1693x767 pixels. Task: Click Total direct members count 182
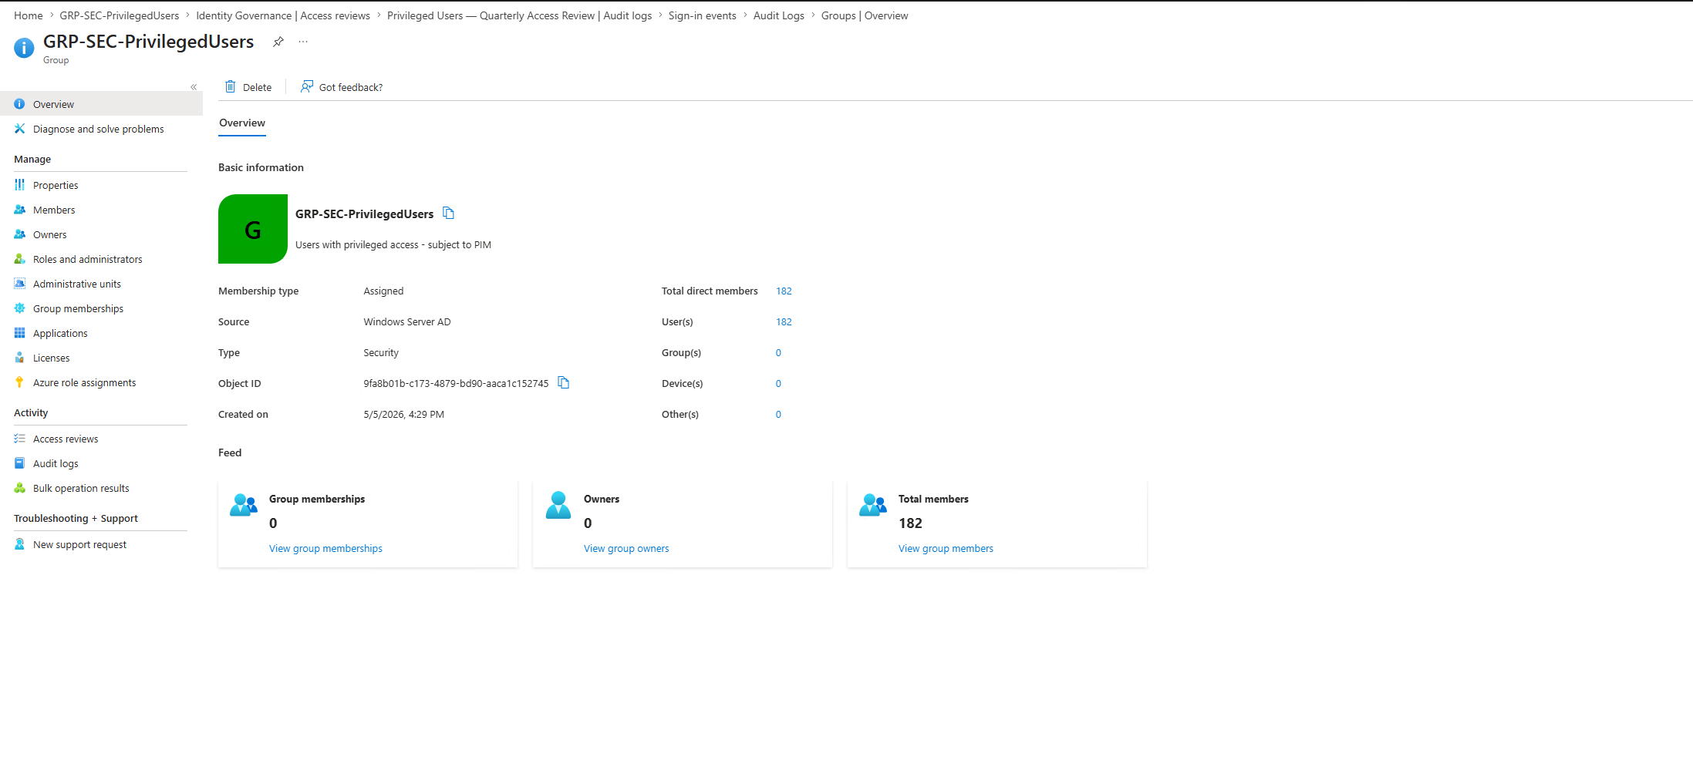coord(784,291)
